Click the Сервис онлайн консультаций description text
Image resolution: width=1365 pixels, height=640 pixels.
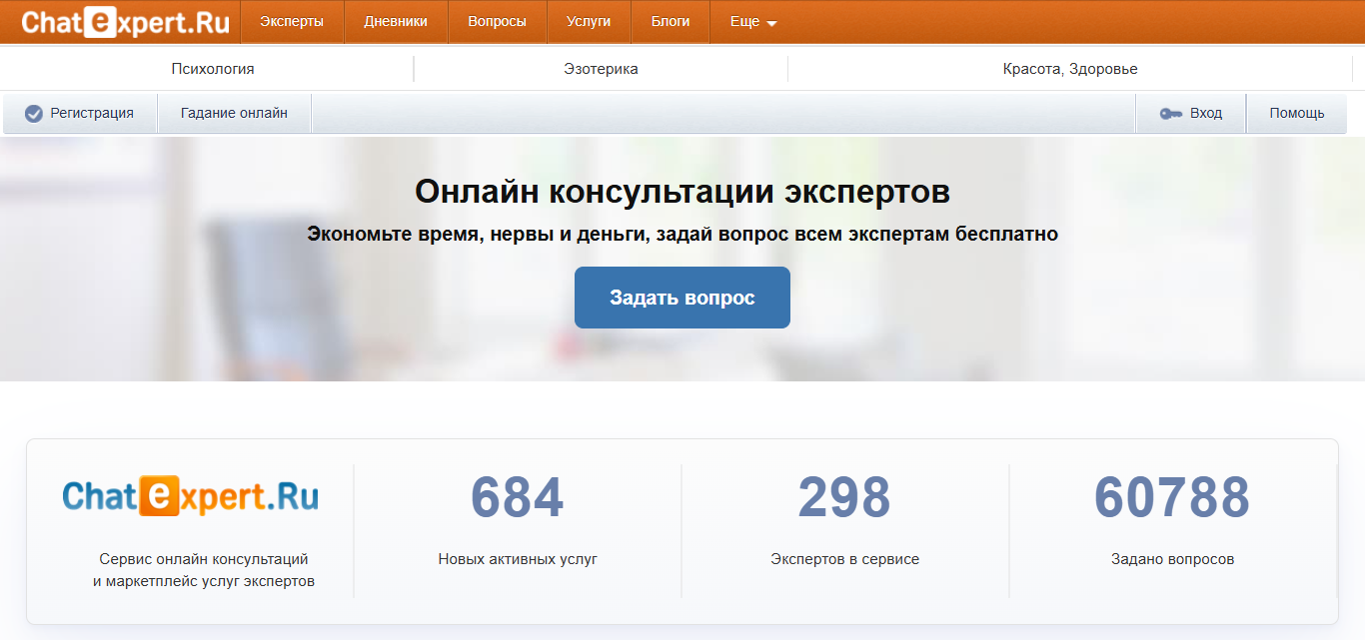coord(204,570)
